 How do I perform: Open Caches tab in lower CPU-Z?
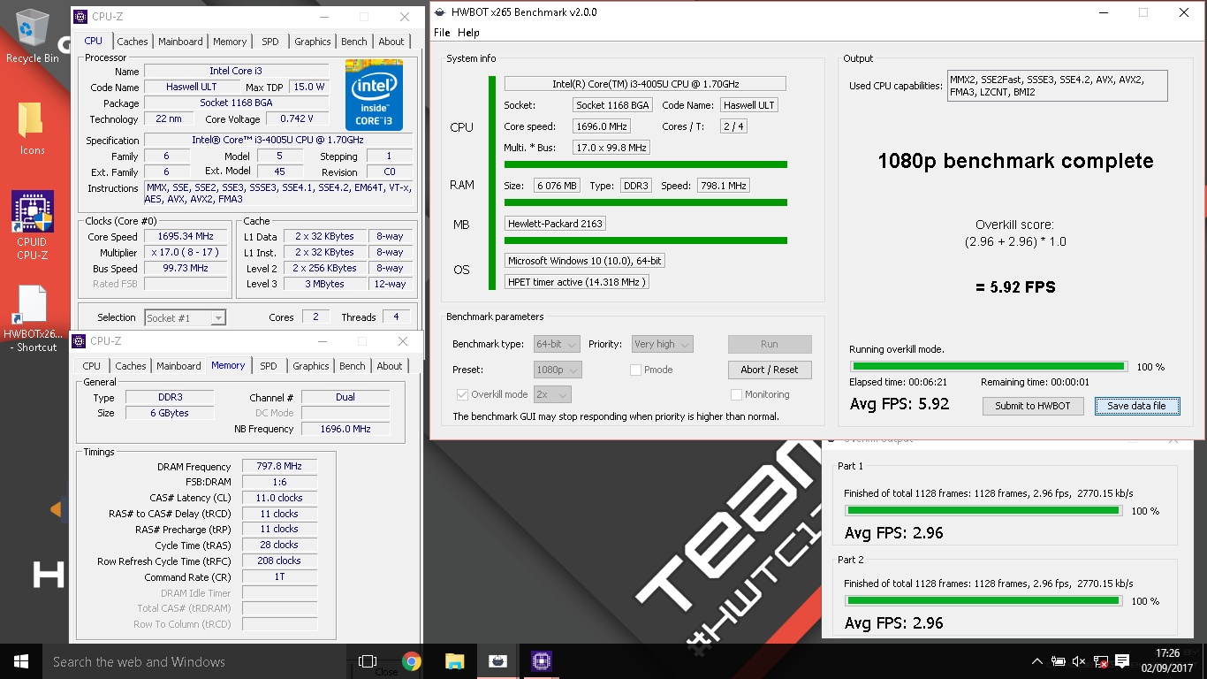pos(131,366)
